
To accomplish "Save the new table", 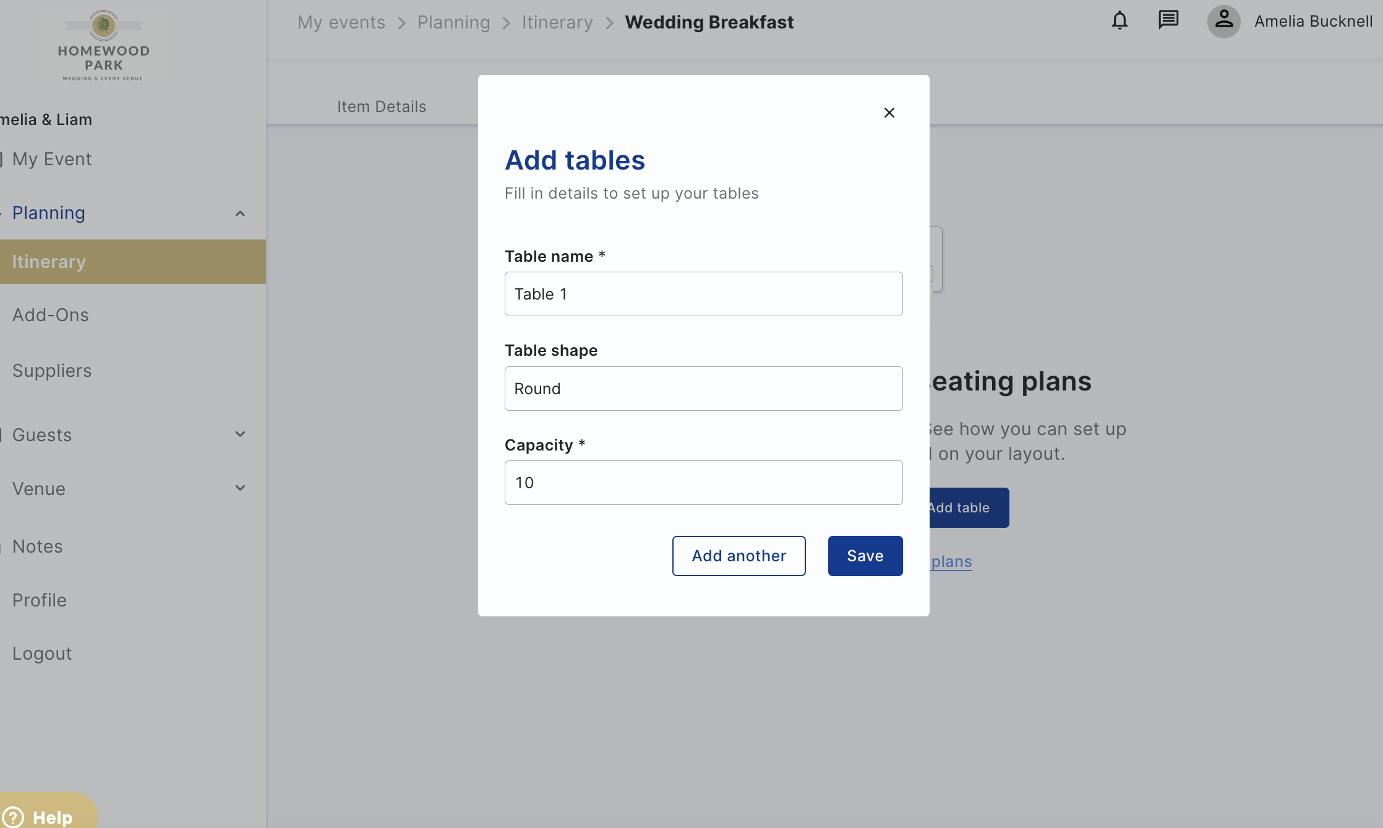I will [x=865, y=556].
